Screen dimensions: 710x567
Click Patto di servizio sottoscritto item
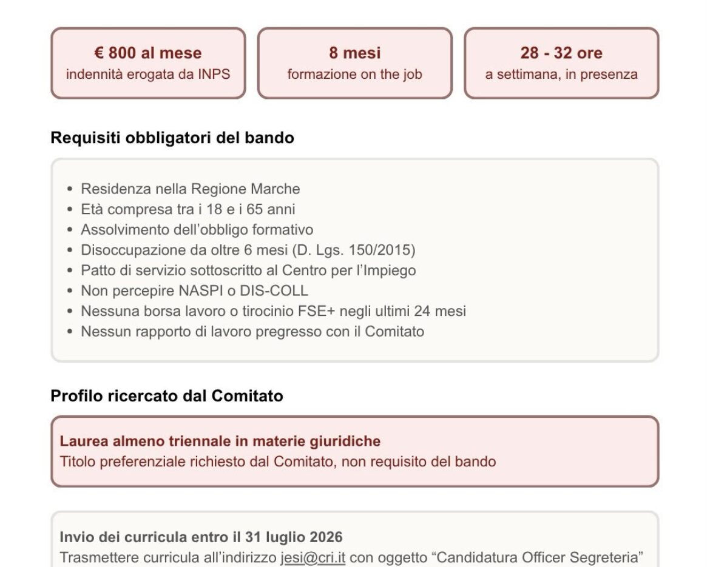pos(248,270)
